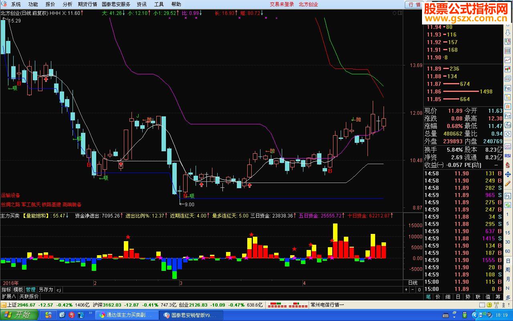513x321 pixels.
Task: Select the 月 monthly period button
Action: (x=508, y=279)
